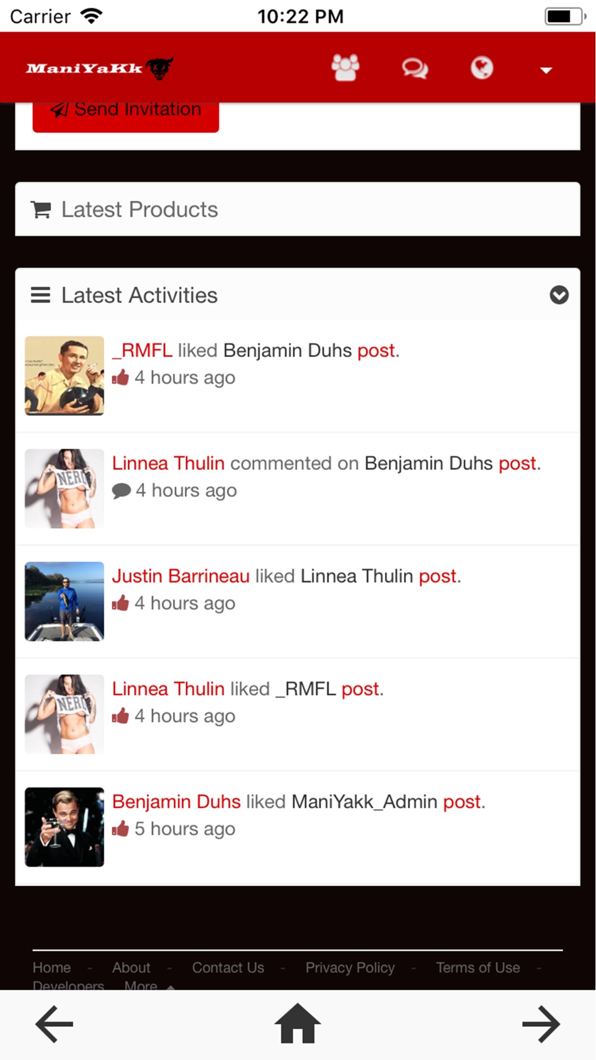Screen dimensions: 596x1060
Task: Open Justin Barrineau profile link
Action: [x=181, y=576]
